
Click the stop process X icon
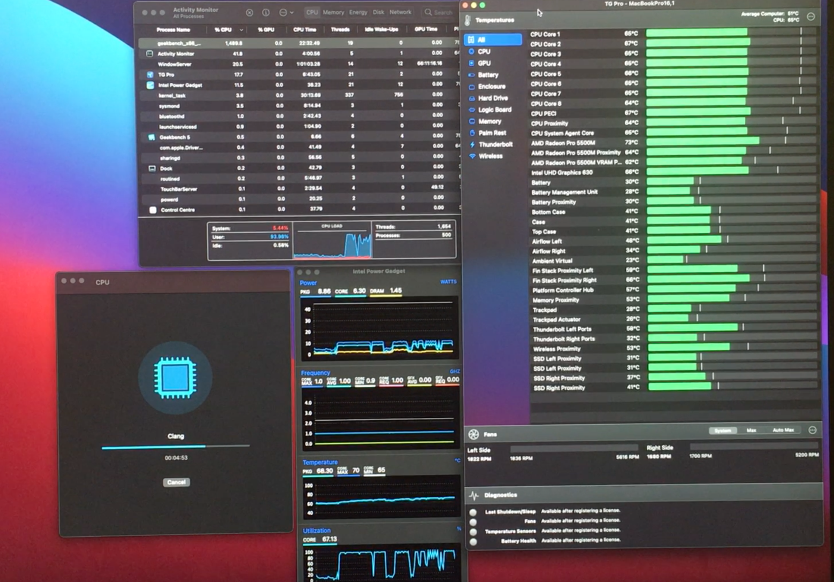(x=249, y=13)
